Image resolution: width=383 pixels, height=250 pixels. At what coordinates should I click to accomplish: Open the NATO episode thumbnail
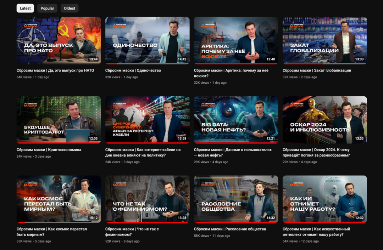tap(59, 40)
